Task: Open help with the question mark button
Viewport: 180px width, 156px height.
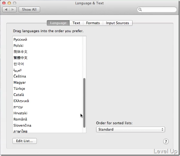Action: (166, 141)
